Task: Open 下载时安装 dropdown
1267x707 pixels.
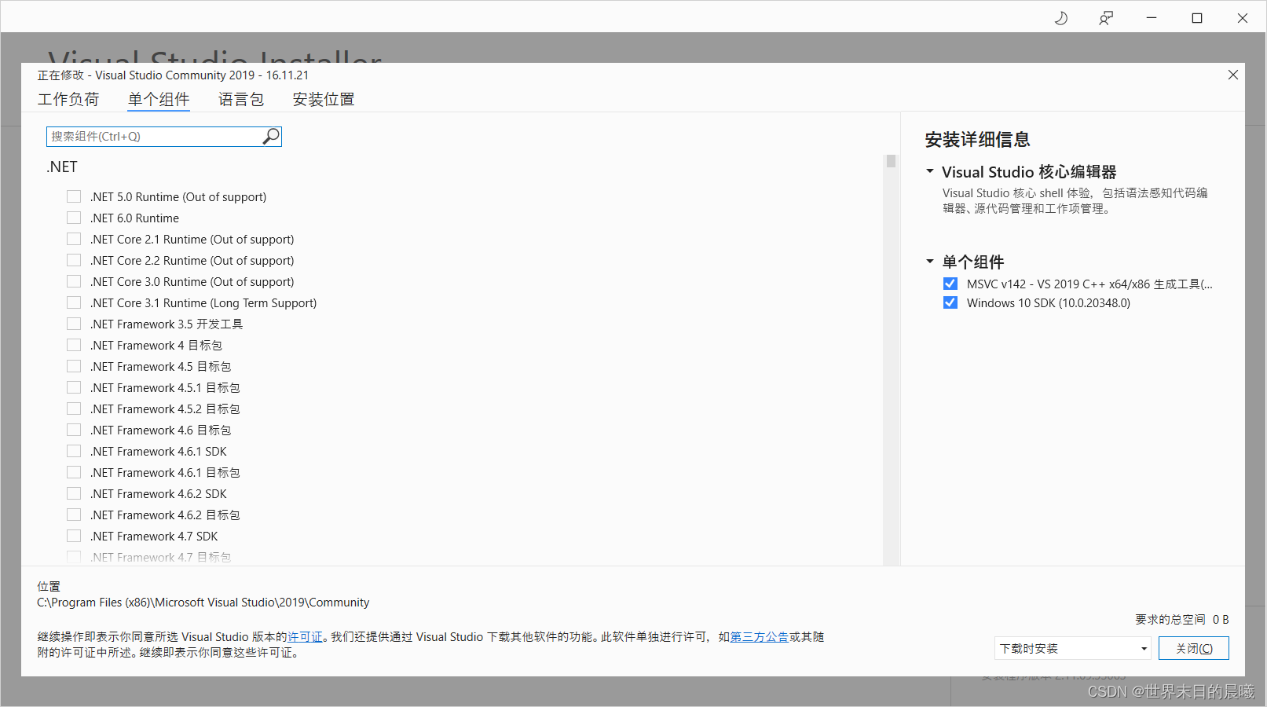Action: coord(1073,648)
